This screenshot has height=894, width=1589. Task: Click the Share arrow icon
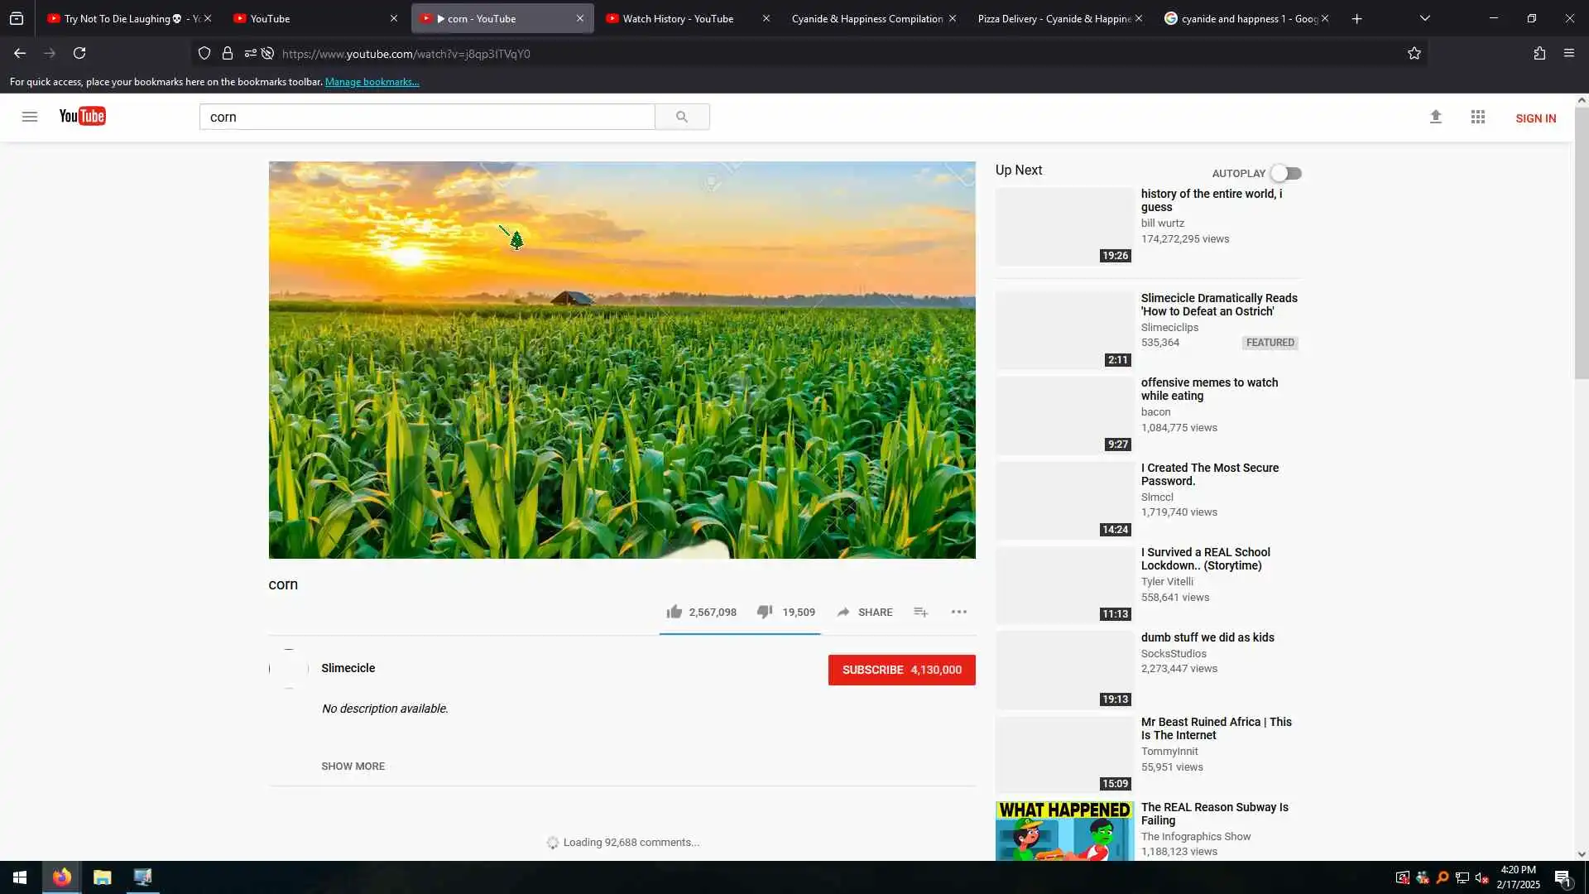(843, 612)
